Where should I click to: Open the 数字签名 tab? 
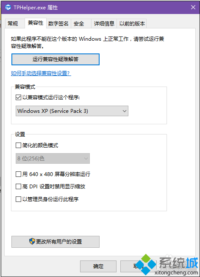58,23
